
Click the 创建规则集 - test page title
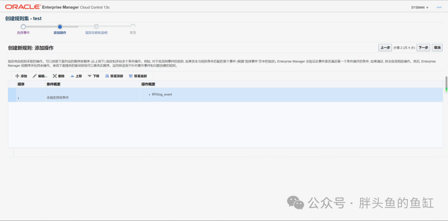(23, 19)
